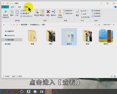Click 全部选择 select all
This screenshot has height=94, width=117.
pos(96,11)
